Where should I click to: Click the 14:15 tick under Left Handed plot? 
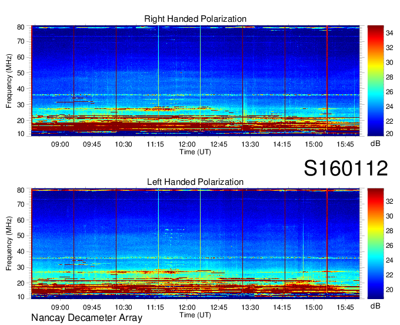coord(282,307)
